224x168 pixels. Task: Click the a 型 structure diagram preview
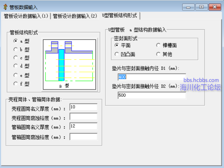coord(69,65)
